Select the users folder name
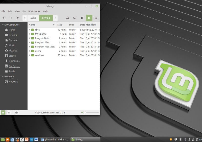The height and width of the screenshot is (142, 202). (x=38, y=51)
